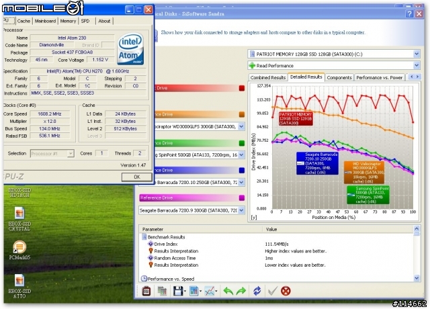Click the line graph icon in Sandra toolbar
Viewport: 430px width, 309px height.
[210, 291]
